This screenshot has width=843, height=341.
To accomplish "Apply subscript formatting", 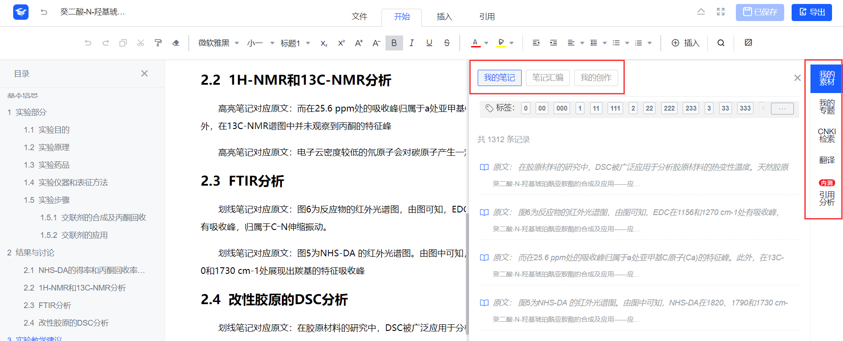I will click(324, 43).
